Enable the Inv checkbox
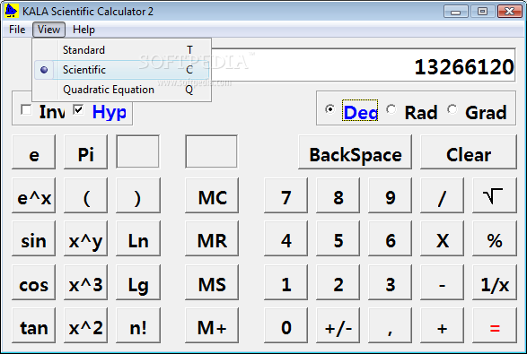The width and height of the screenshot is (527, 354). pos(26,109)
